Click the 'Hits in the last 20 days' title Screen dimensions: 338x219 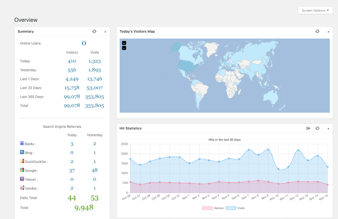click(224, 140)
